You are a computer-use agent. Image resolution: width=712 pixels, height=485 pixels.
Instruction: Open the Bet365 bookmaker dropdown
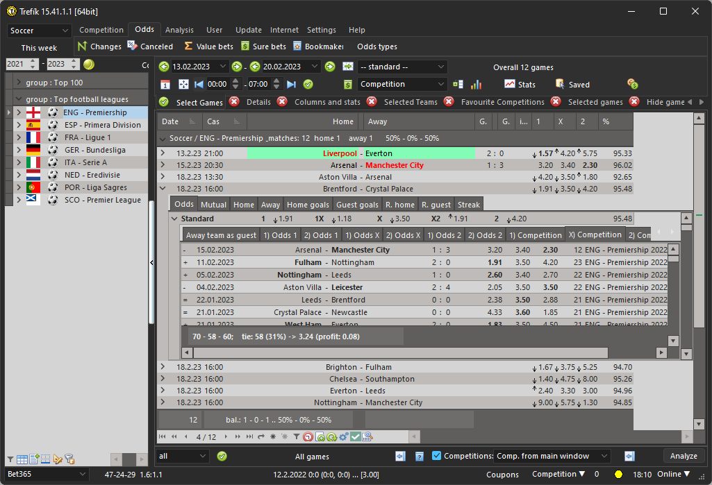coord(45,474)
